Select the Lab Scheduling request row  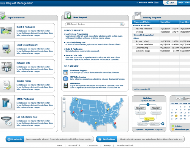161,48
